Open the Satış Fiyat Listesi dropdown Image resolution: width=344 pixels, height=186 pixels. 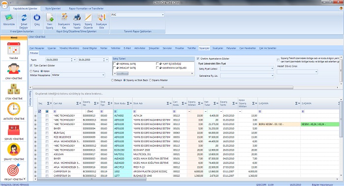(272, 69)
